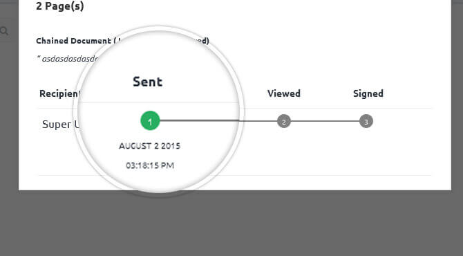Select the Sent column header
Viewport: 463px width, 256px height.
tap(148, 82)
